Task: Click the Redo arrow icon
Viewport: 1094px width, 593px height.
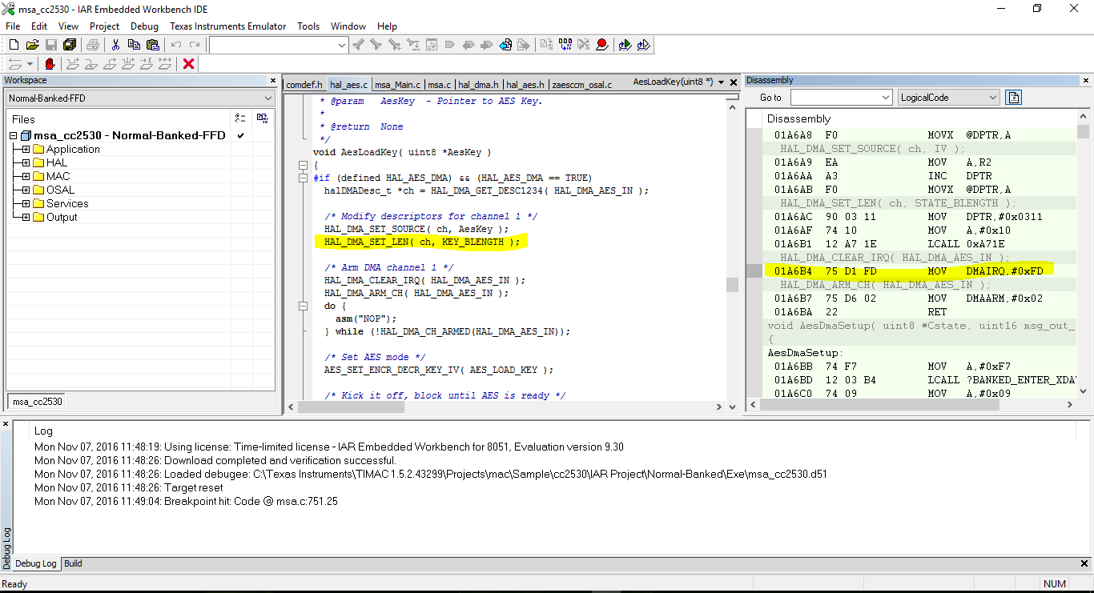Action: 195,45
